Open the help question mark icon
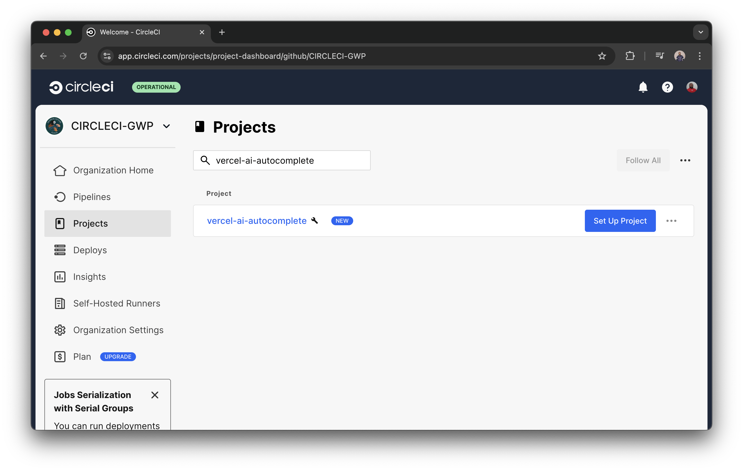 (668, 87)
